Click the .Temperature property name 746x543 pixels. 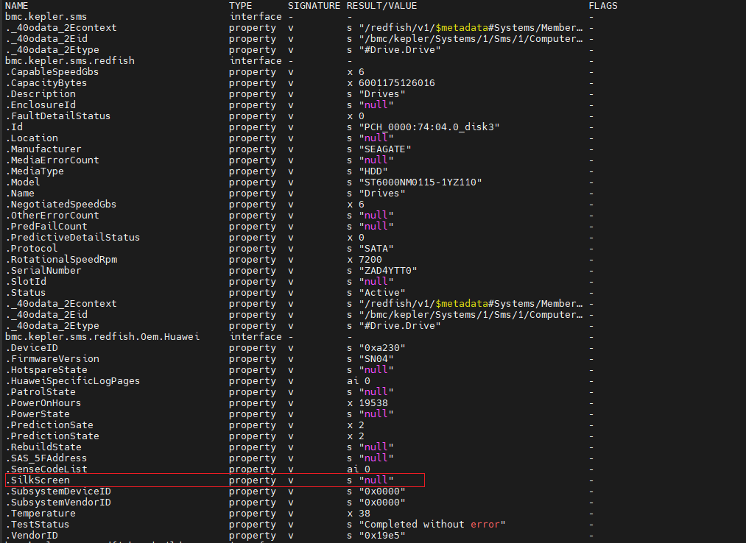41,514
